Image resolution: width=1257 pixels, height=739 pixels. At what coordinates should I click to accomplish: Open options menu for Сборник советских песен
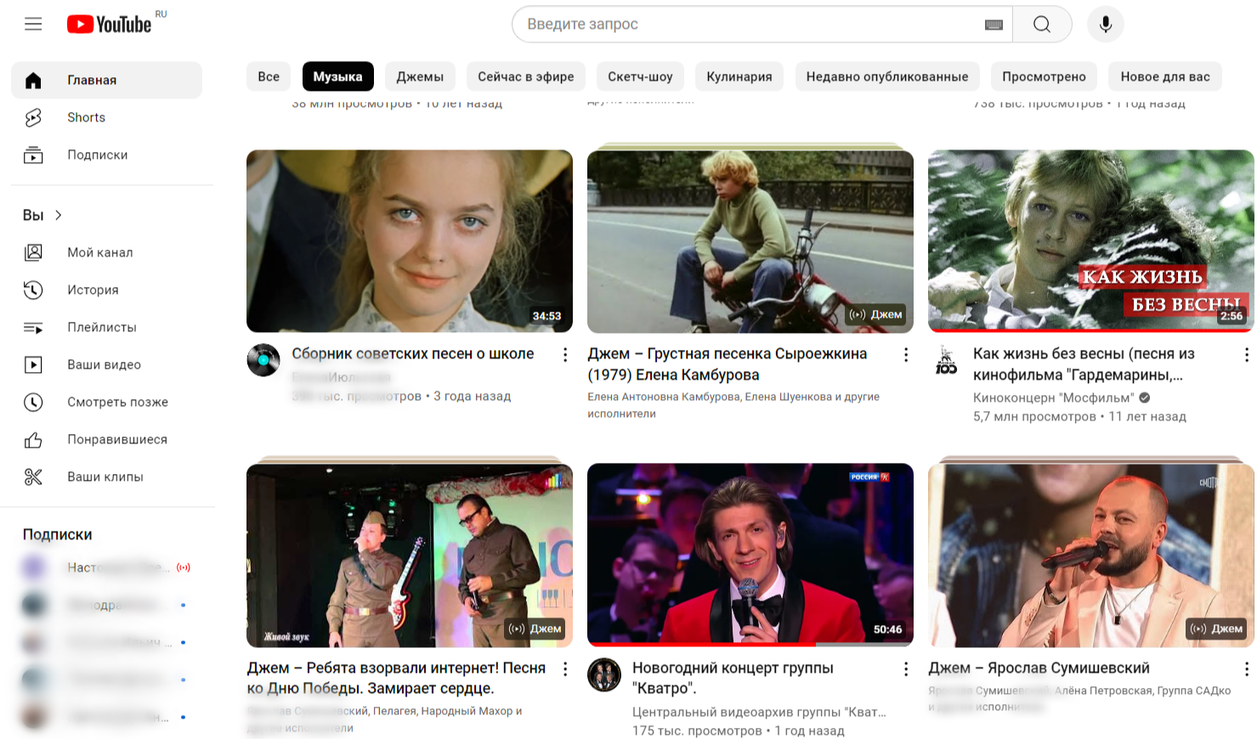tap(565, 355)
